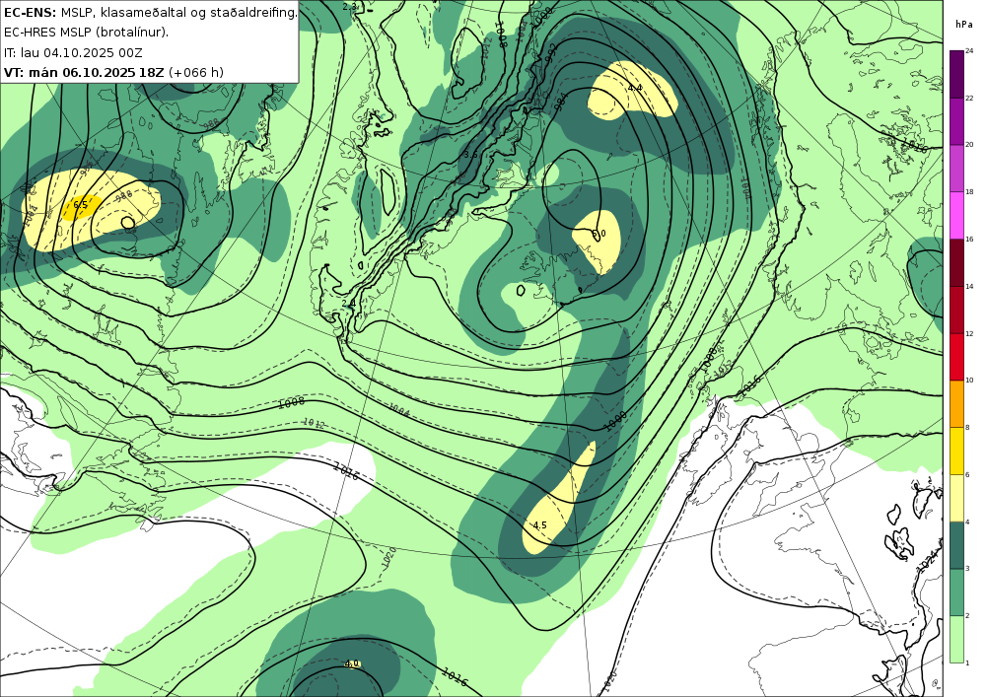Image resolution: width=986 pixels, height=697 pixels.
Task: Click the hPa unit label above colorbar
Action: tap(963, 25)
